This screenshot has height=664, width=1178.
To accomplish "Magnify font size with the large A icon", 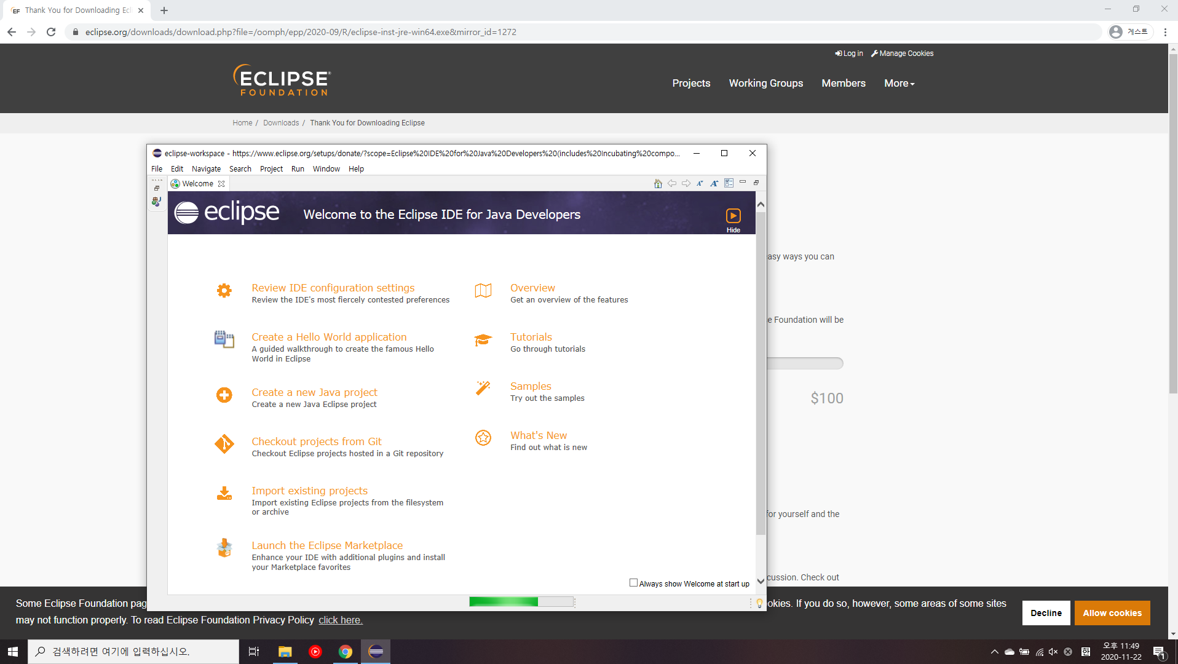I will [714, 183].
